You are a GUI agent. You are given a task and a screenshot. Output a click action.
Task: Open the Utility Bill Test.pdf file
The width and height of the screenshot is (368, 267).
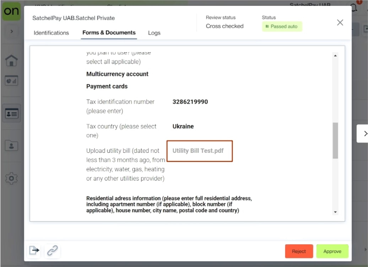click(198, 151)
